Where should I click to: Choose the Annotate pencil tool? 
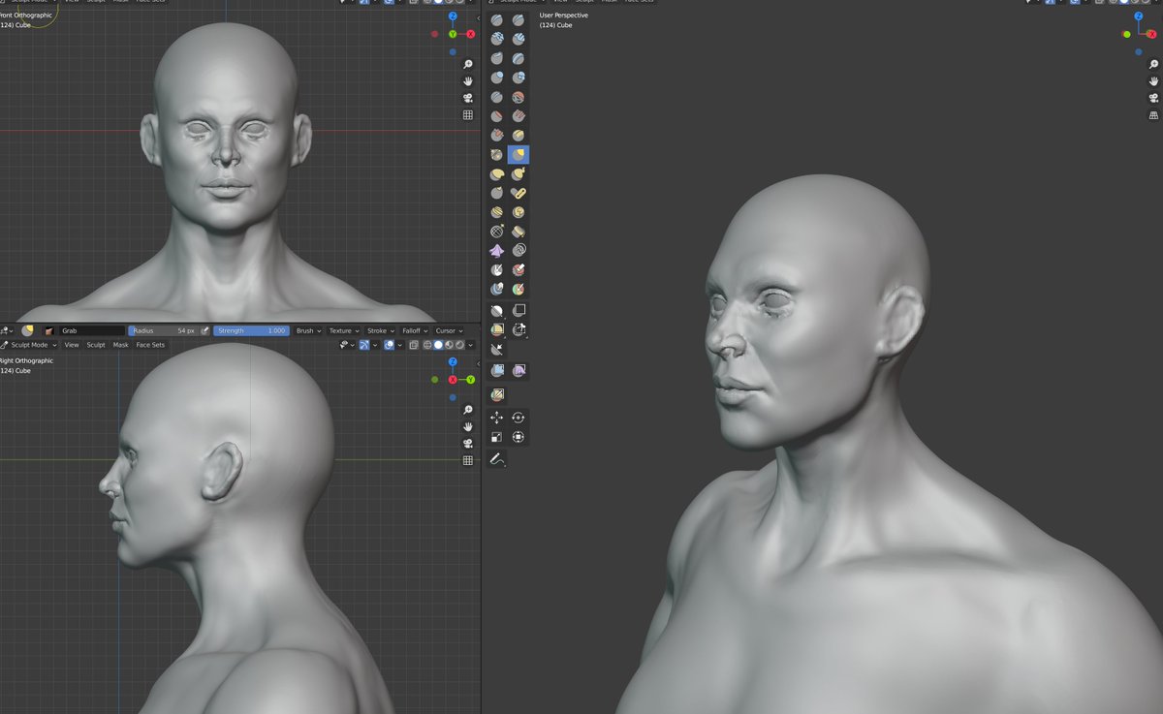[x=496, y=458]
